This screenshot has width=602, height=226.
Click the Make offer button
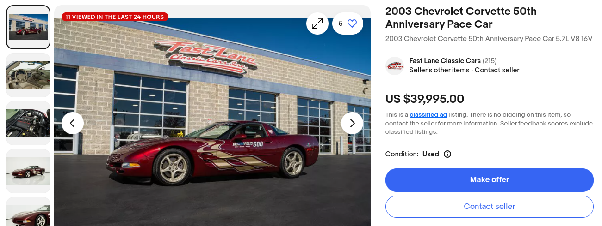coord(490,180)
